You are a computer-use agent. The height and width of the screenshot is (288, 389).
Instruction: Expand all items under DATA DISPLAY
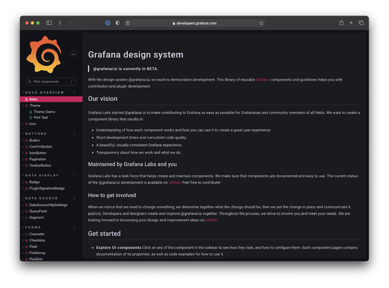pyautogui.click(x=74, y=175)
